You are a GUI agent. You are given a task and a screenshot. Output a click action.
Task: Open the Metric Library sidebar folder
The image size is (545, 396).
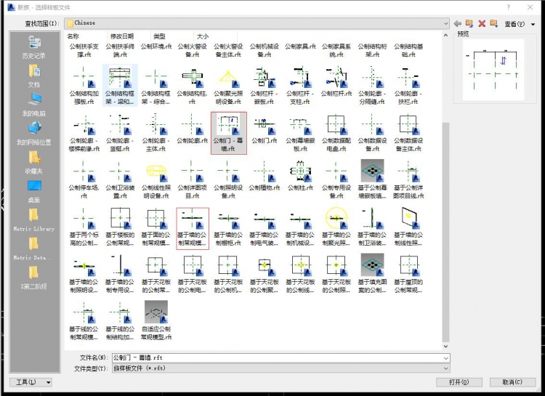[x=33, y=220]
